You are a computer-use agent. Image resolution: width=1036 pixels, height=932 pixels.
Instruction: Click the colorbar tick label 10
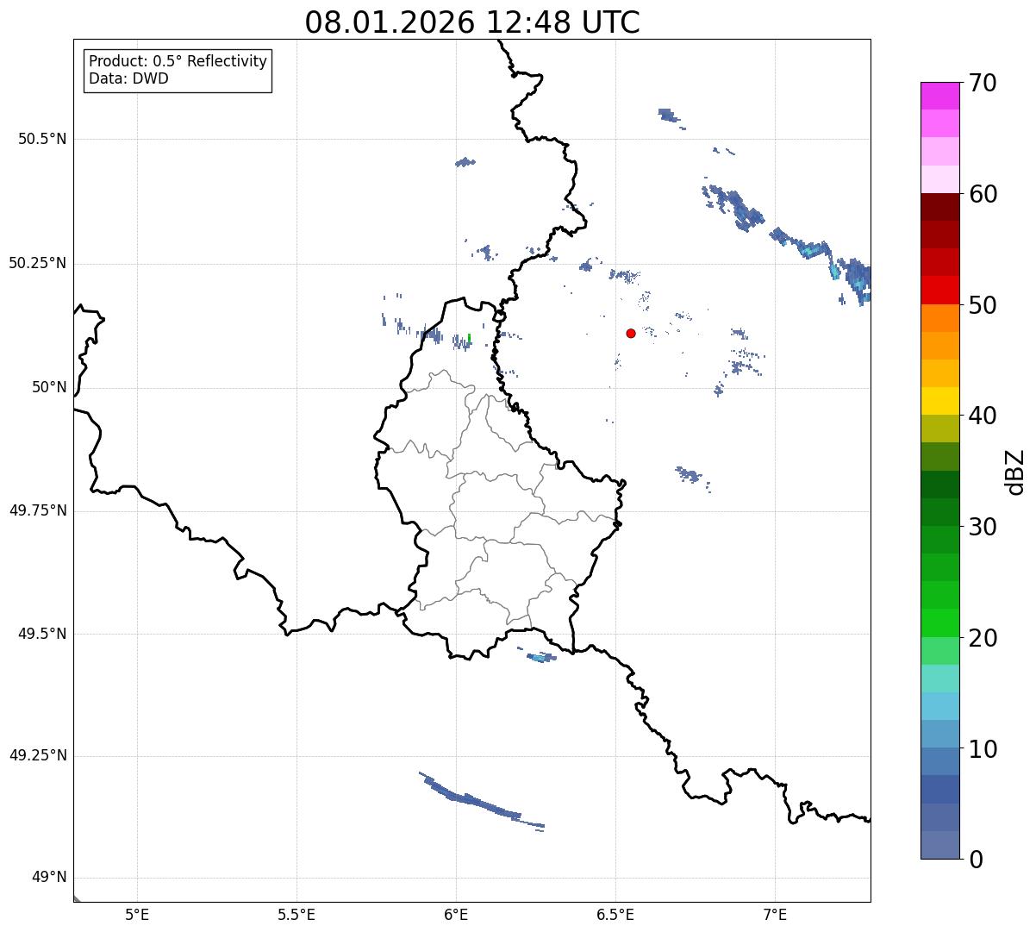pos(983,749)
